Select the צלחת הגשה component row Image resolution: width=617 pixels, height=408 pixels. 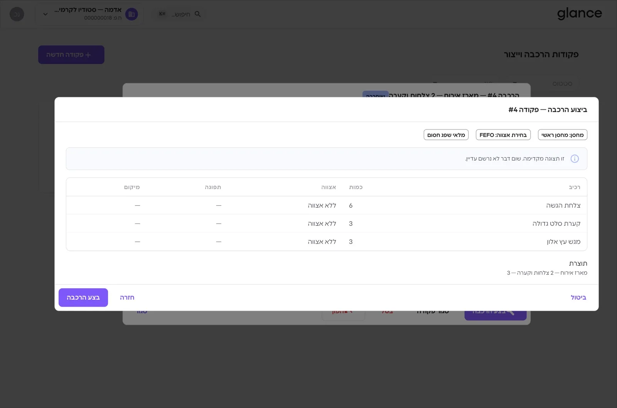[327, 205]
